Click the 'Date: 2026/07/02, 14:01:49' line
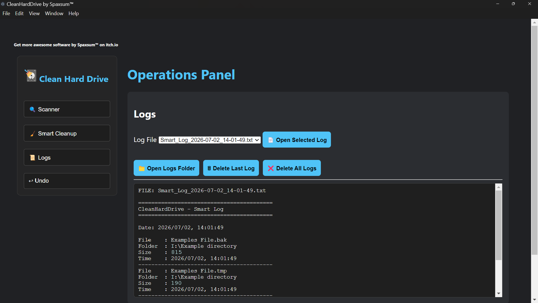Image resolution: width=538 pixels, height=303 pixels. point(181,228)
